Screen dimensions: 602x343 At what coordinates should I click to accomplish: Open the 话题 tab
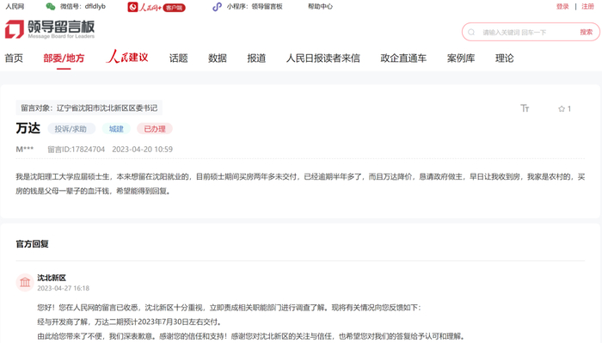pos(179,58)
